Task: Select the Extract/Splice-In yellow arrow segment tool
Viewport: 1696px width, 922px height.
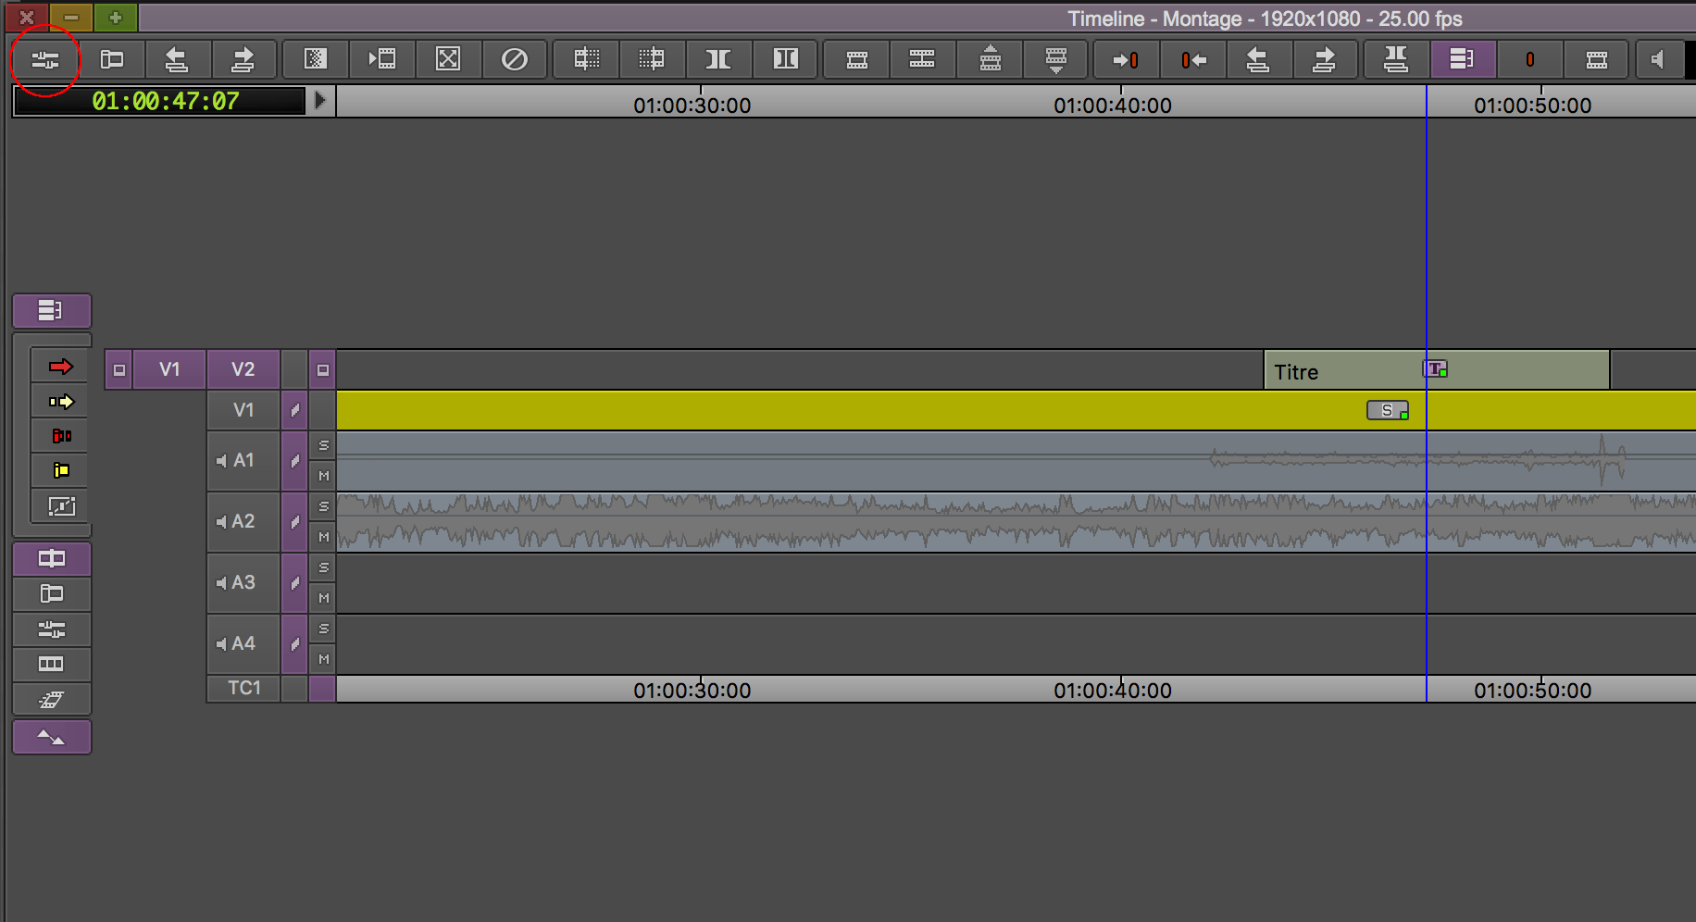Action: pyautogui.click(x=61, y=402)
